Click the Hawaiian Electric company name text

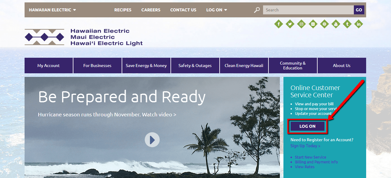click(x=100, y=31)
